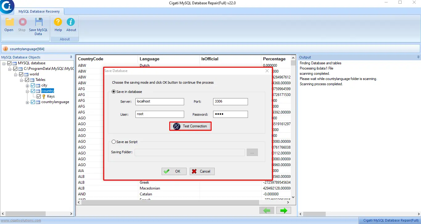Click the gold key icon beside Keys
This screenshot has width=421, height=224.
[44, 96]
